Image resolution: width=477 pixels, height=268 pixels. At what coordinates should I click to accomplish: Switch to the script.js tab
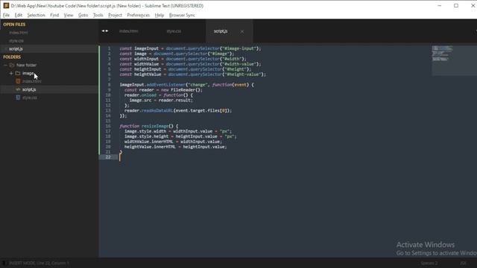[x=221, y=31]
